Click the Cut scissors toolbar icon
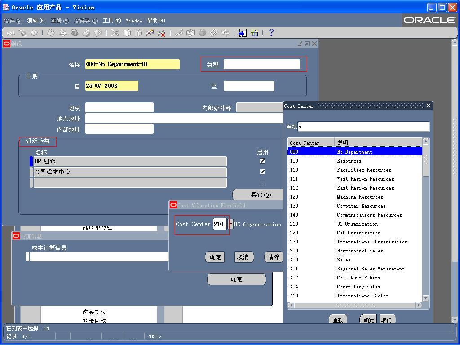Viewport: 460px width, 345px height. pyautogui.click(x=115, y=33)
